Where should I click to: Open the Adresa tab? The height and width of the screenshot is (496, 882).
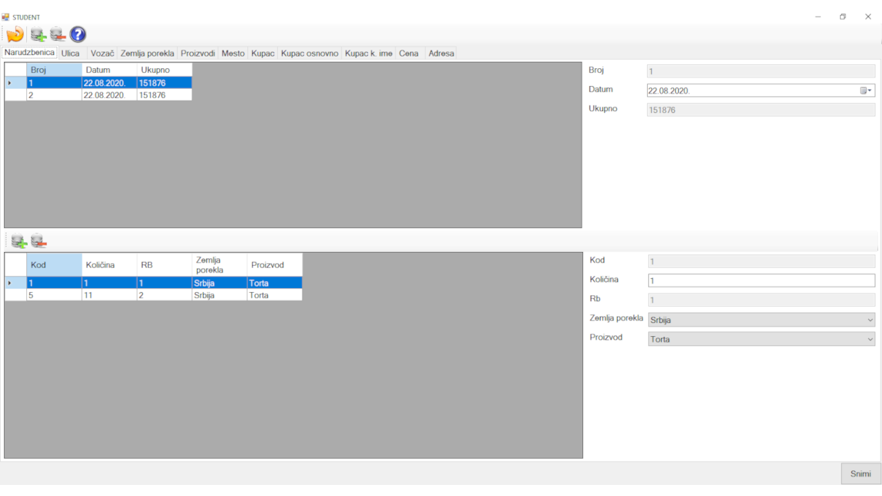pyautogui.click(x=441, y=53)
